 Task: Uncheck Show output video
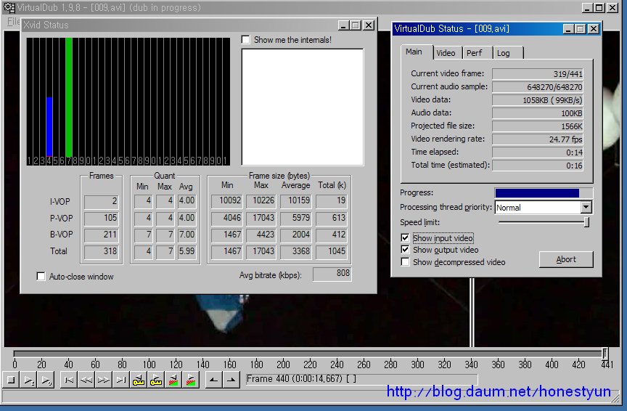(x=405, y=249)
